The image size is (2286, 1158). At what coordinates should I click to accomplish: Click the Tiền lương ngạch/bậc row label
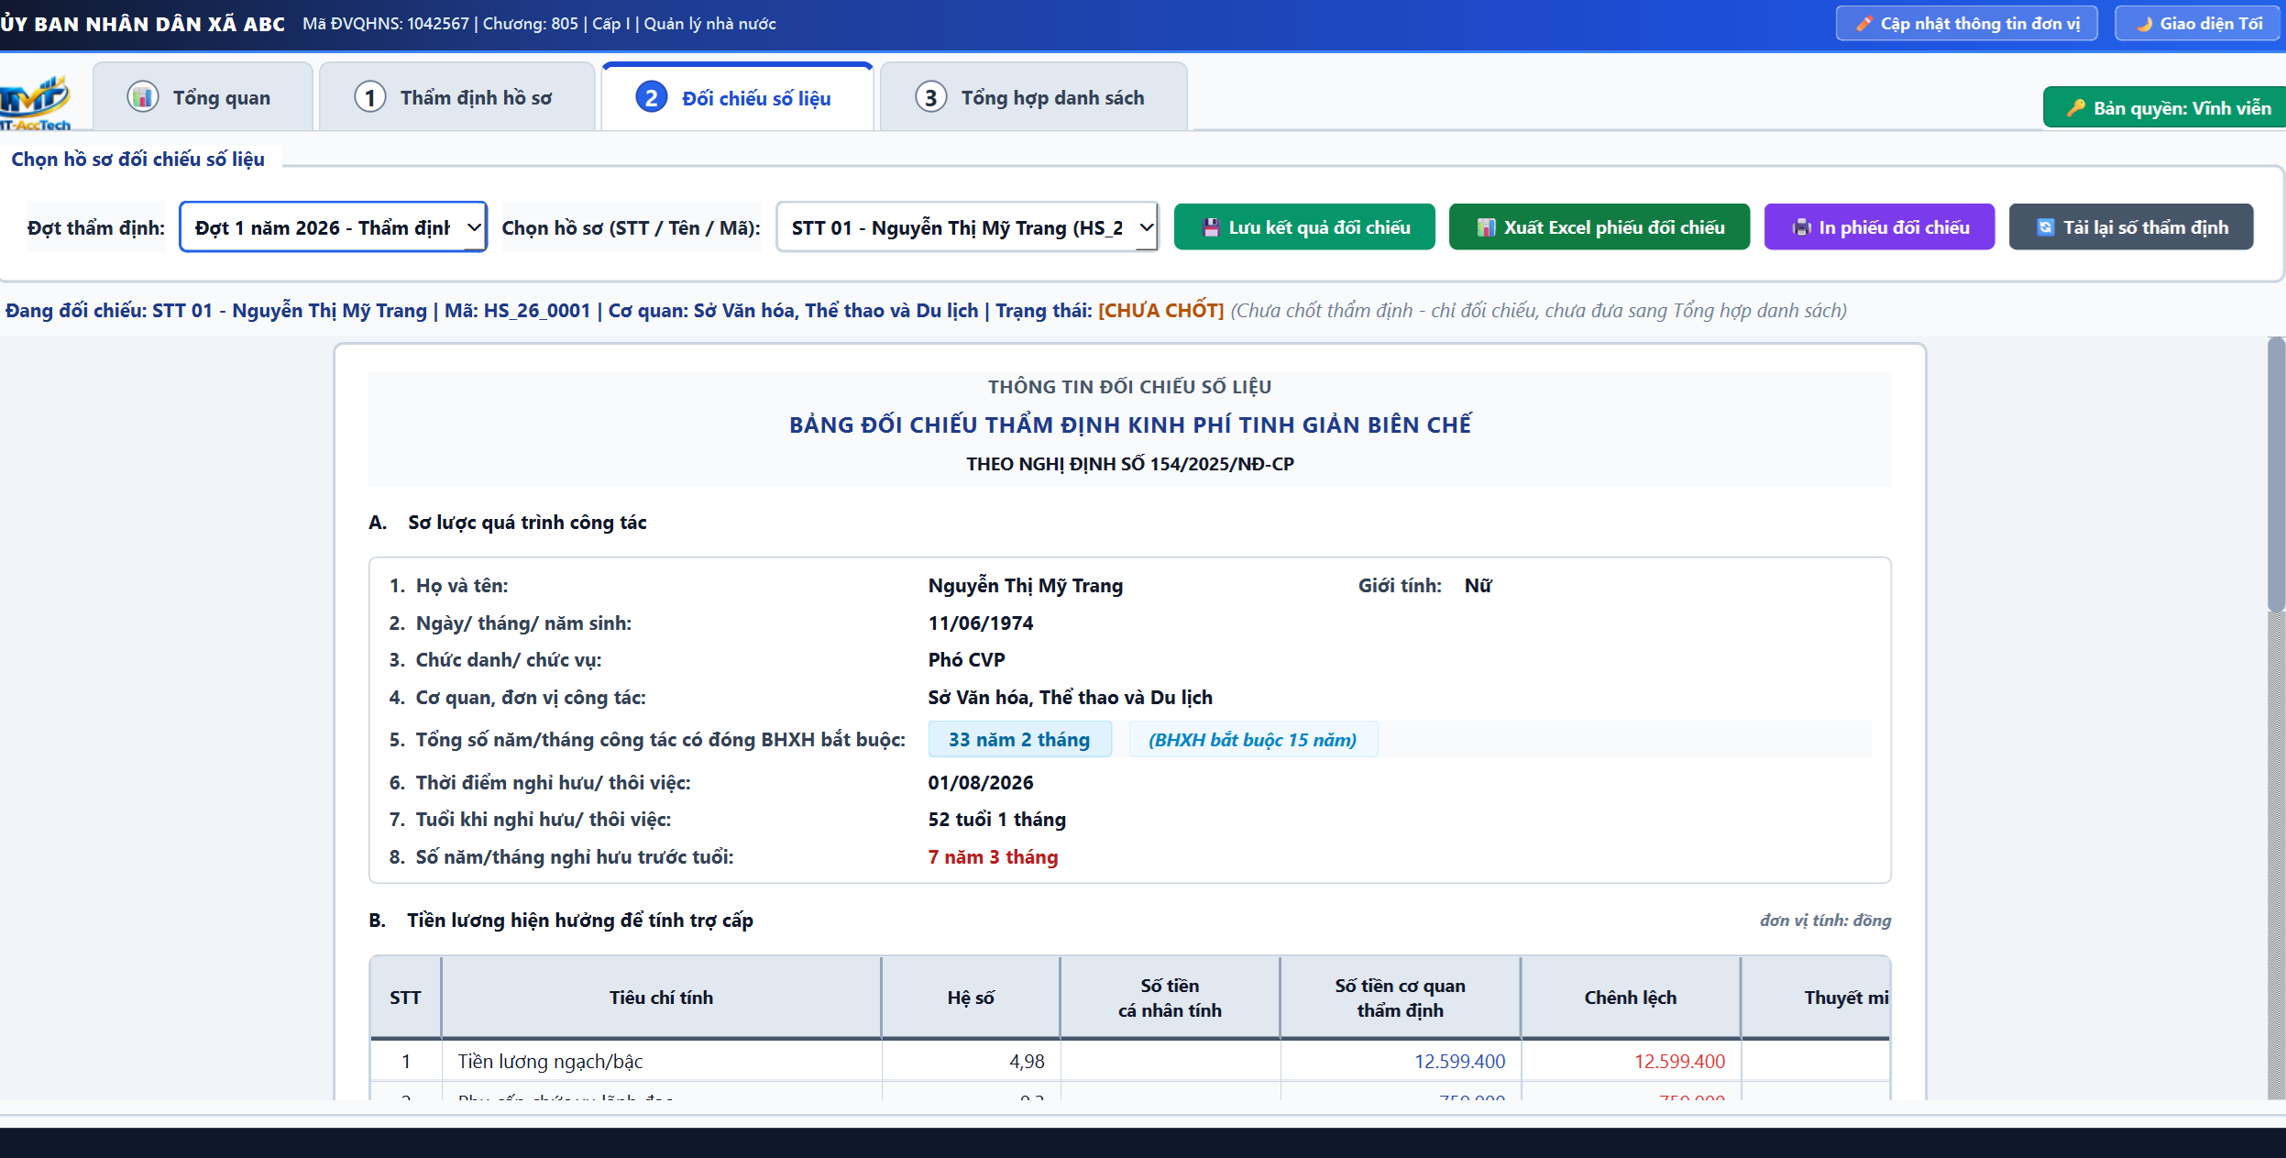550,1062
